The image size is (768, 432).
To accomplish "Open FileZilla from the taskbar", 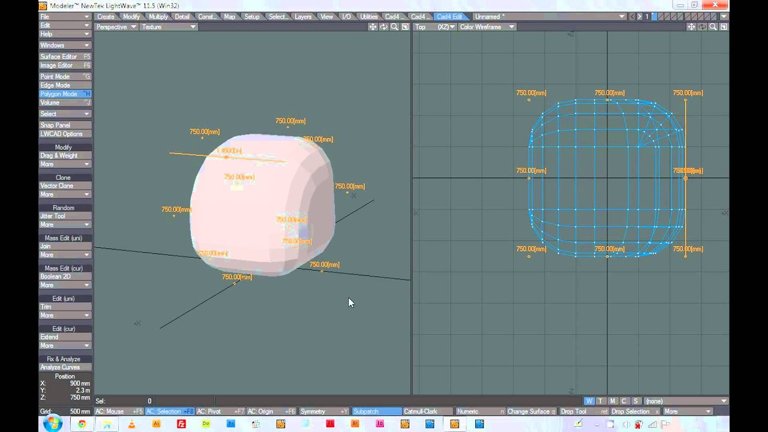I will (181, 424).
